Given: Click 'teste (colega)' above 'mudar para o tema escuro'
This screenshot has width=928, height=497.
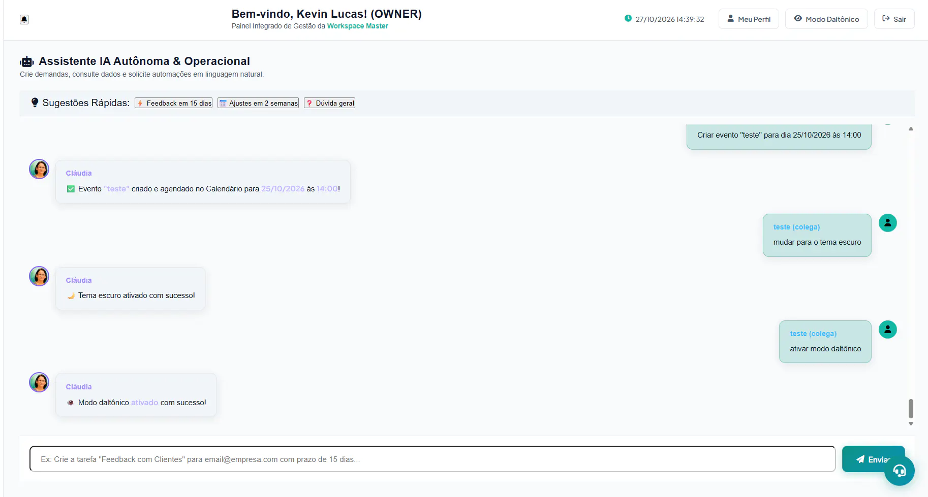Looking at the screenshot, I should (796, 227).
